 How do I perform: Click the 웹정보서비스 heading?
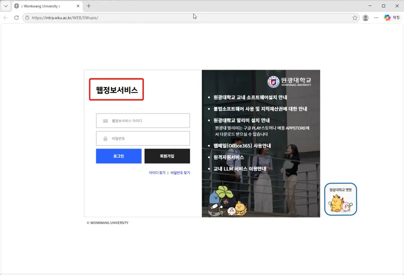tap(117, 90)
